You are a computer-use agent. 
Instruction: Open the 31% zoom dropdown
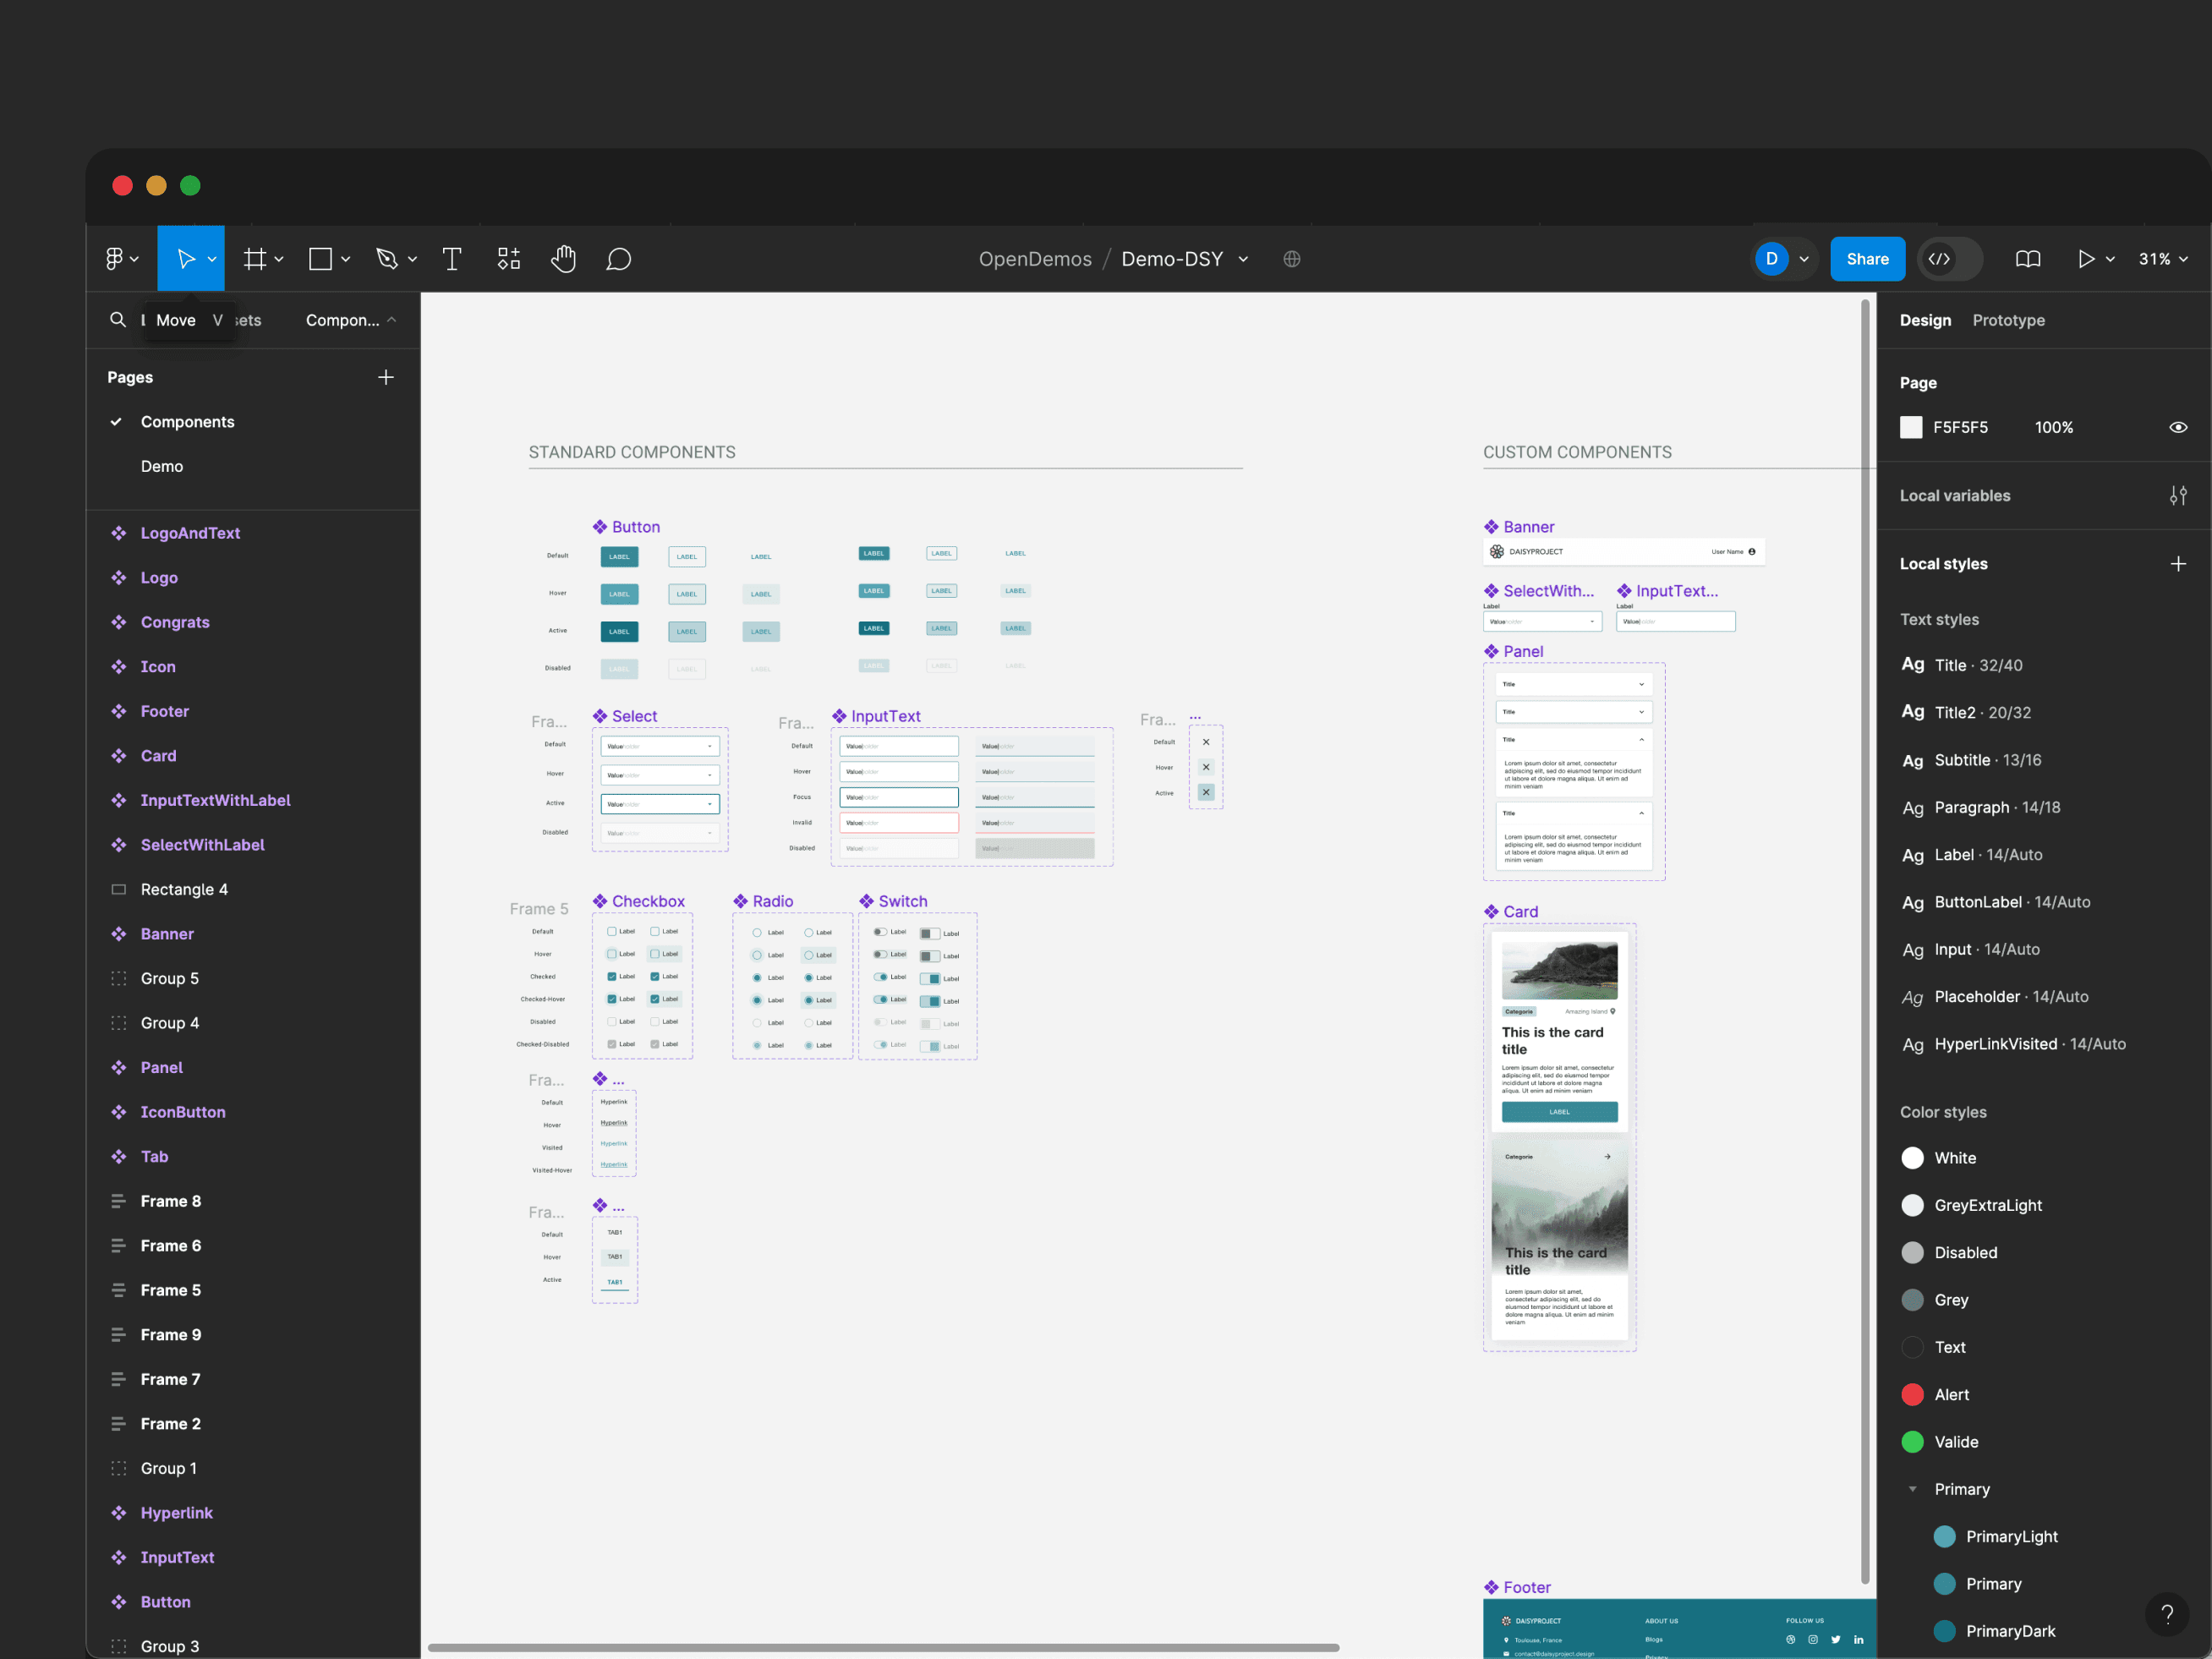(2162, 259)
